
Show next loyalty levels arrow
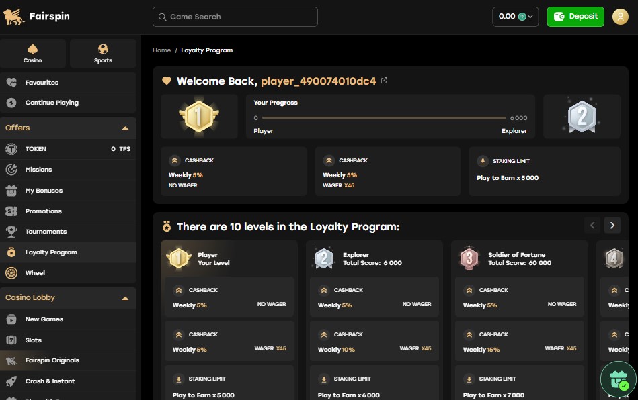point(612,226)
